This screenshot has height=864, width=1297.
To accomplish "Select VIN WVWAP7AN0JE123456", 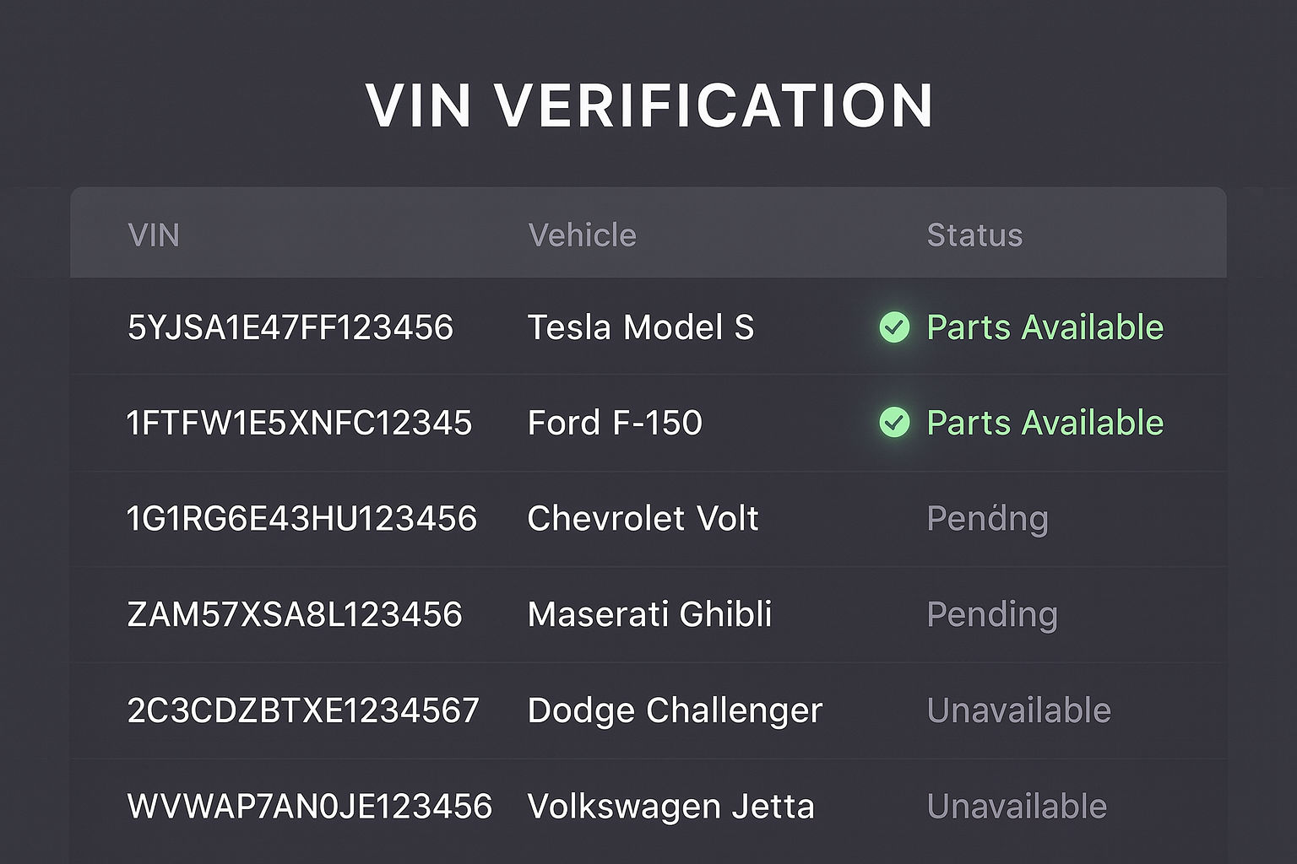I will (309, 807).
